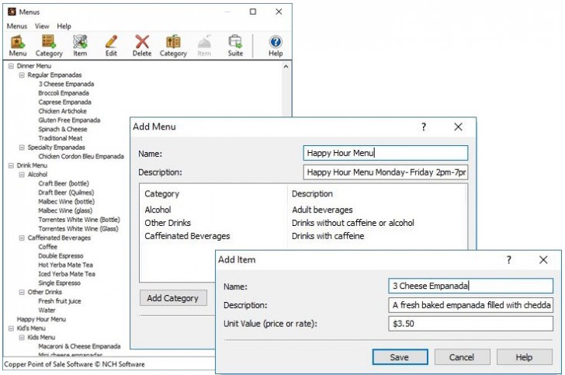Select Broccoli Empanada in the tree
Screen dimensions: 565x375
tap(64, 93)
